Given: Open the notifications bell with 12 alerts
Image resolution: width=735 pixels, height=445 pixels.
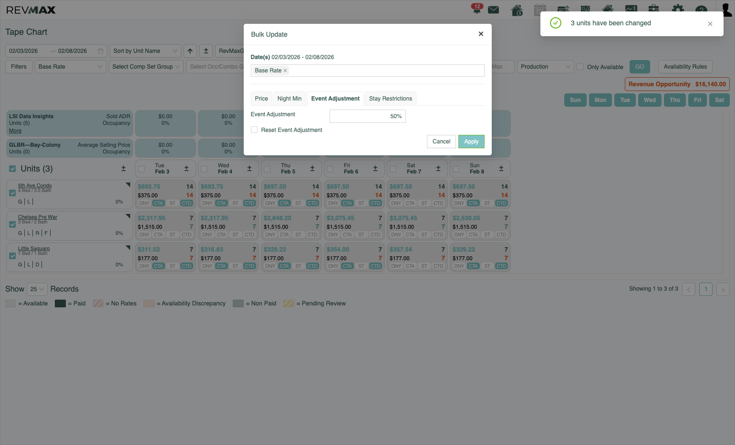Looking at the screenshot, I should (476, 9).
